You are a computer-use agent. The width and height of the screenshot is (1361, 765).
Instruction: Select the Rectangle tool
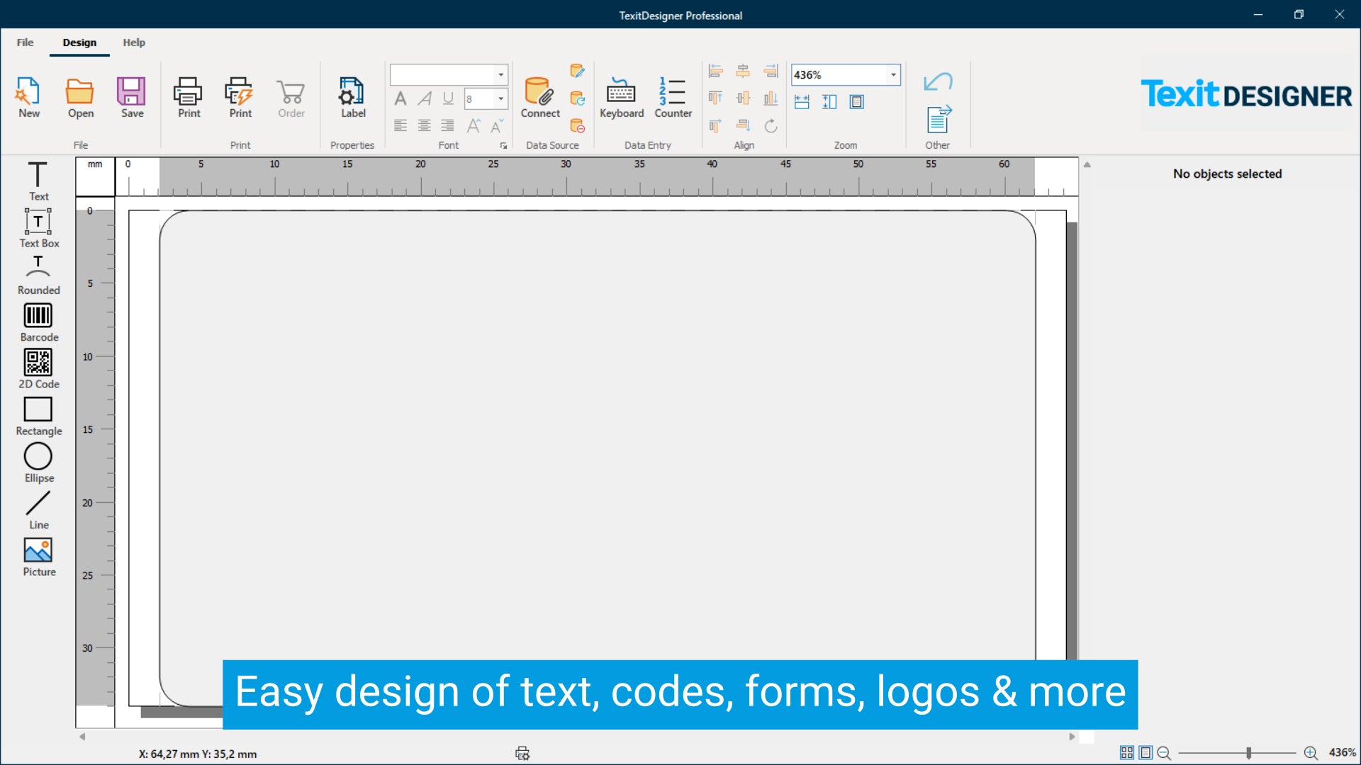coord(39,416)
